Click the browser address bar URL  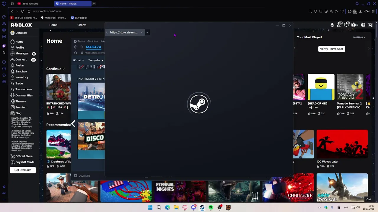47,11
